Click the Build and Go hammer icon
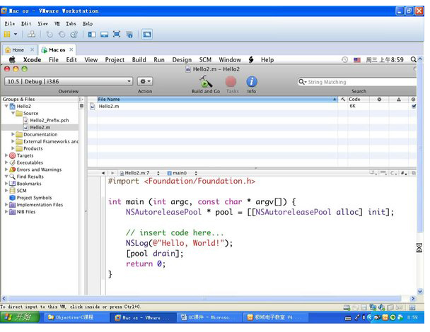Screen dimensions: 430x332 pyautogui.click(x=205, y=82)
